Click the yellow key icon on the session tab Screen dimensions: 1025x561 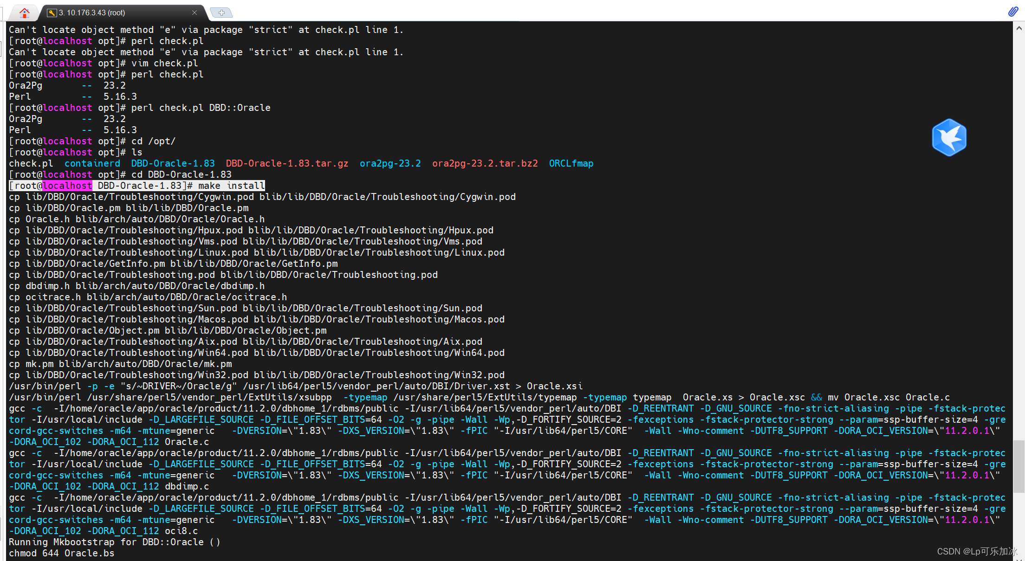click(52, 13)
